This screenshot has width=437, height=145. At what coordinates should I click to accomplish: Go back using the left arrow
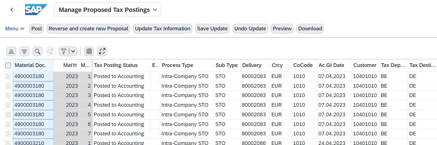click(12, 10)
